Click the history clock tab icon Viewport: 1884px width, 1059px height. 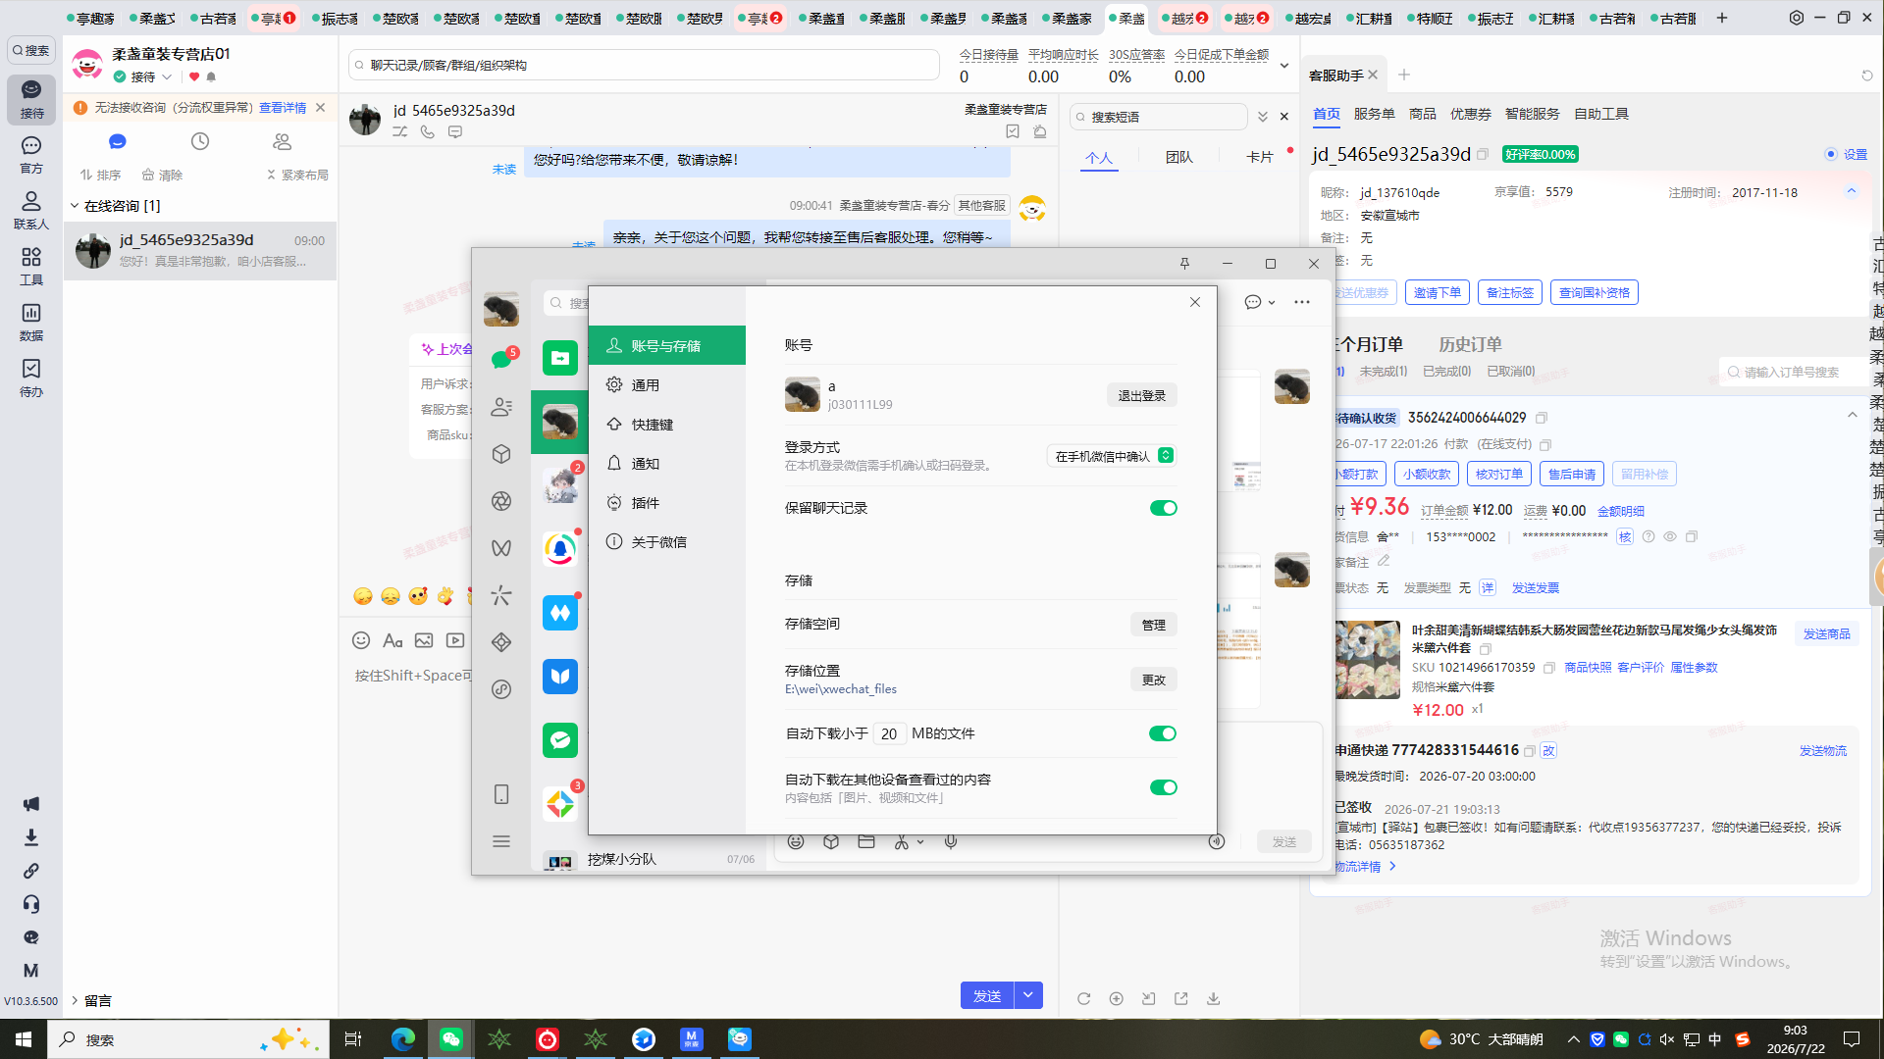click(200, 141)
